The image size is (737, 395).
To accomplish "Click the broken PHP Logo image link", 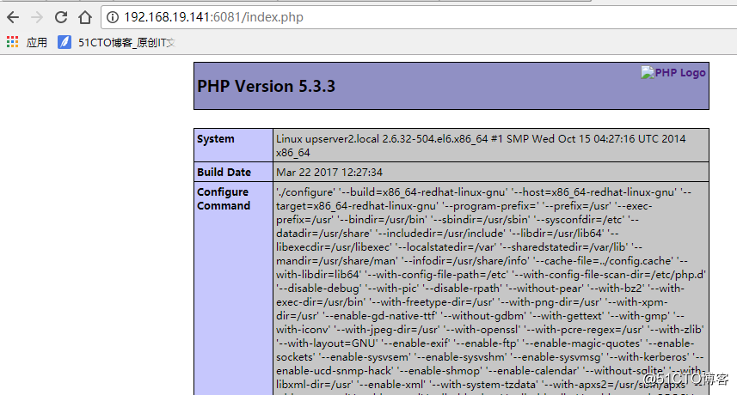I will 673,73.
